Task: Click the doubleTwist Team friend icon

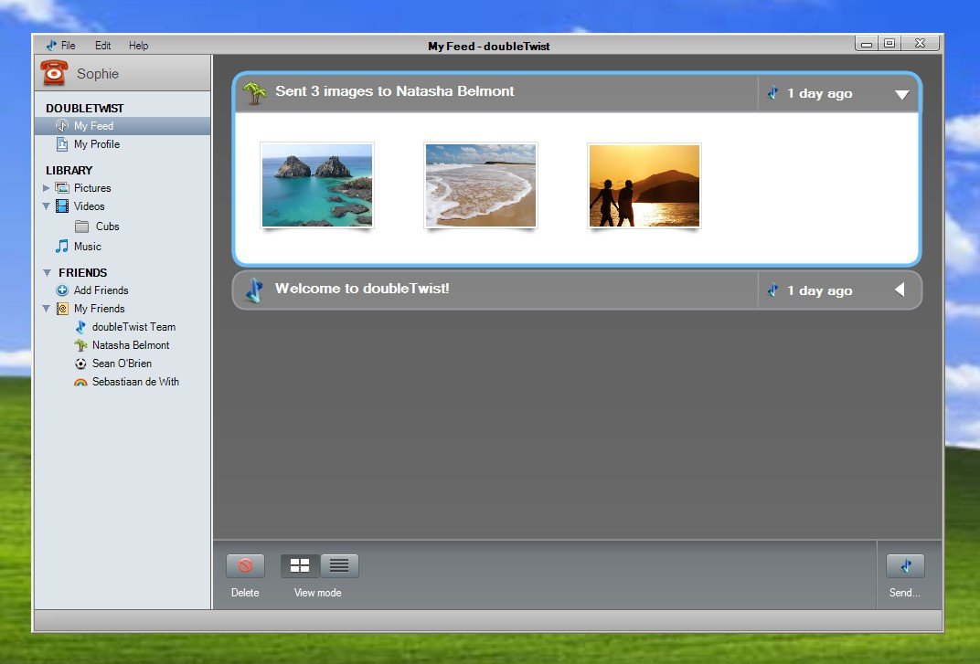Action: pyautogui.click(x=80, y=327)
